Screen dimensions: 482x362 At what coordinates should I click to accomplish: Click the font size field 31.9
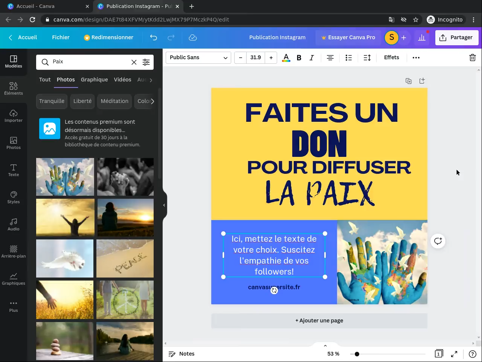click(255, 58)
